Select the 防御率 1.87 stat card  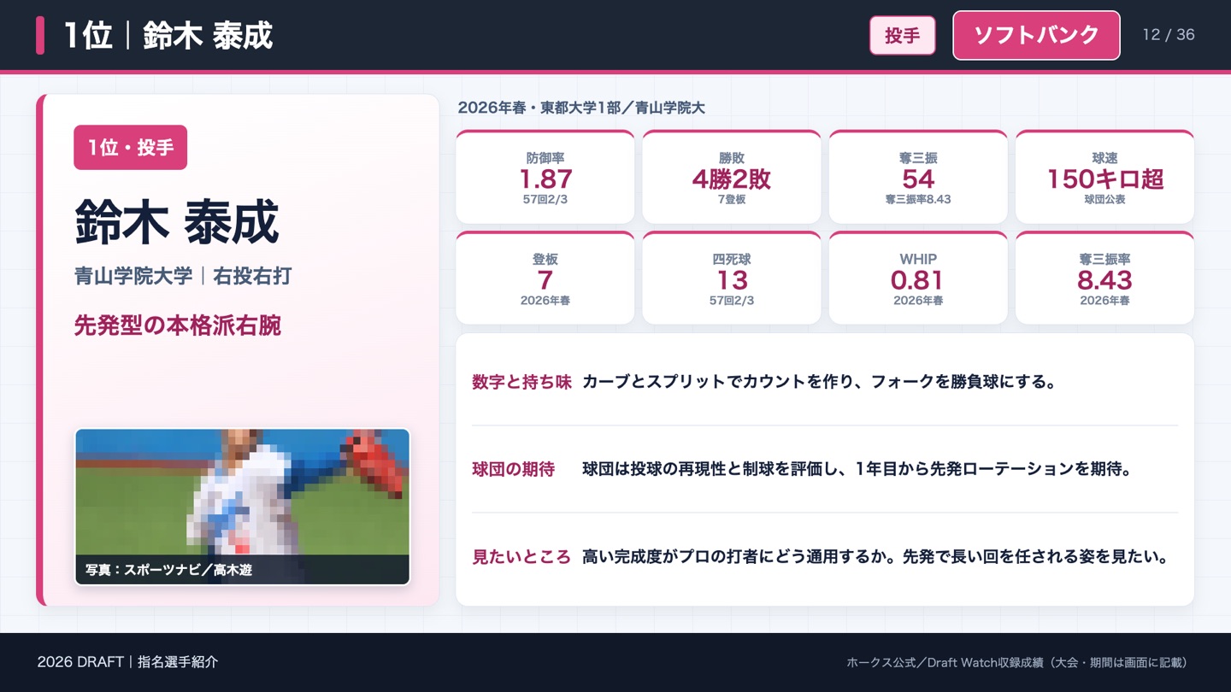pos(545,177)
